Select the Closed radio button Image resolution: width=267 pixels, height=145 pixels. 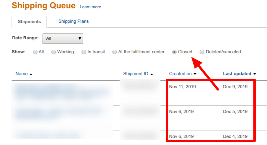coord(174,52)
